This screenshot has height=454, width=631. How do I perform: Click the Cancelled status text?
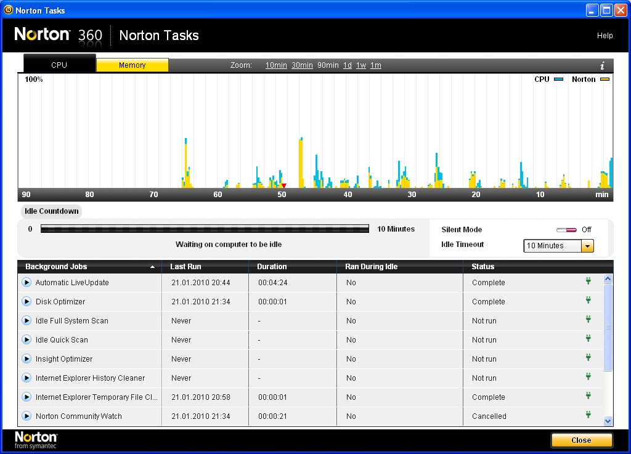[489, 416]
